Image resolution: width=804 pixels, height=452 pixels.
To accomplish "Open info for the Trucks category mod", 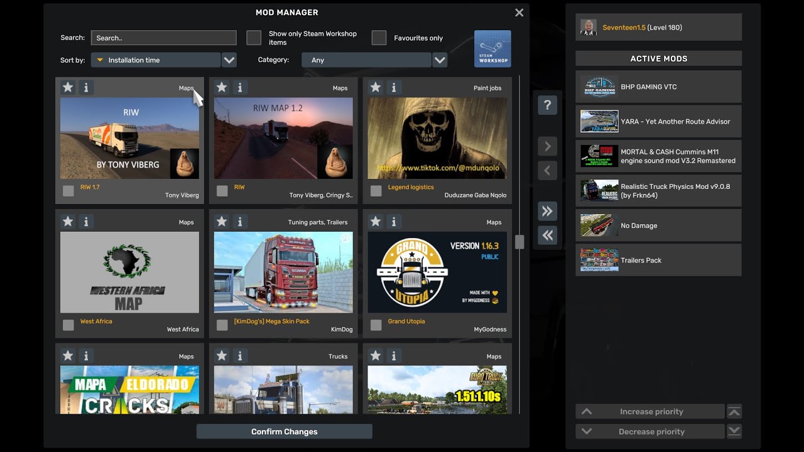I will [x=240, y=356].
